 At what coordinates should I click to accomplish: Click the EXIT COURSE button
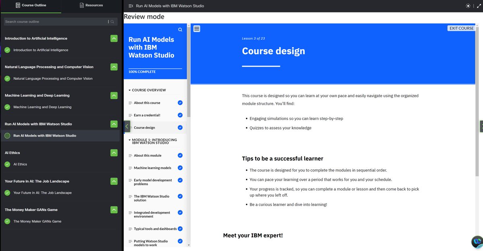click(461, 28)
